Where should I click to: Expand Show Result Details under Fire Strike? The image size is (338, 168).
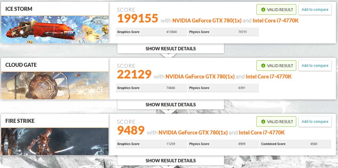coord(170,161)
